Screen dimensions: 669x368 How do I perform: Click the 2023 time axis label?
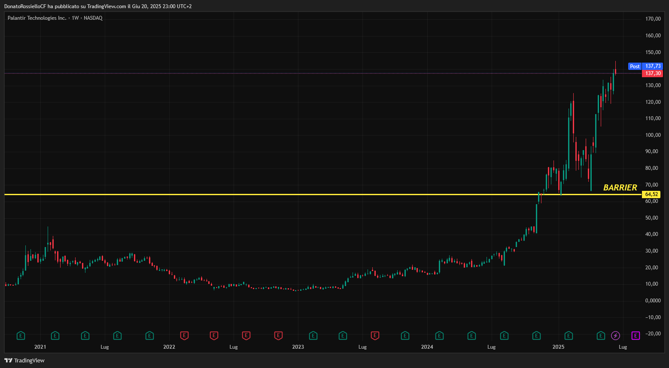[x=298, y=347]
